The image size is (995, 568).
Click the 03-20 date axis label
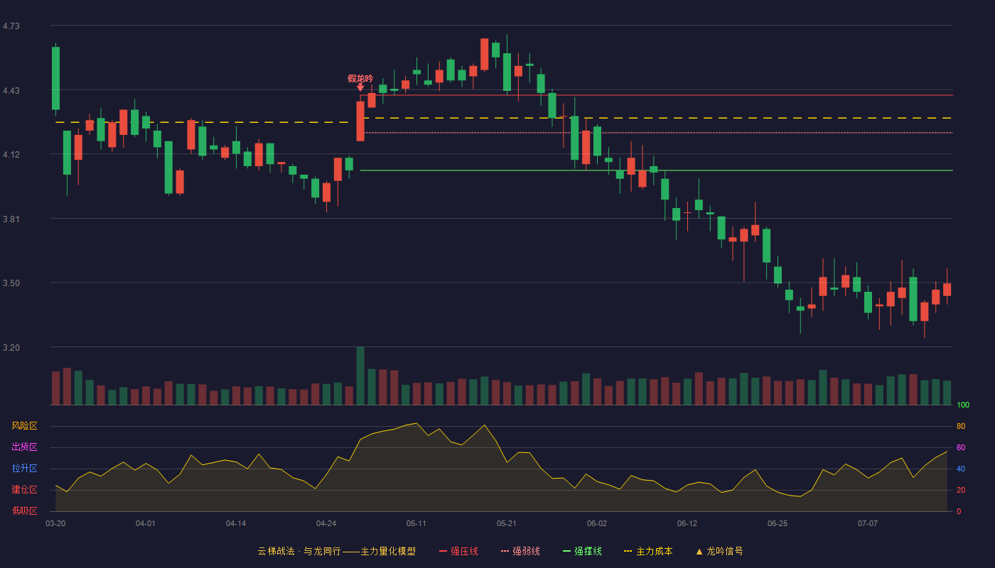coord(55,523)
